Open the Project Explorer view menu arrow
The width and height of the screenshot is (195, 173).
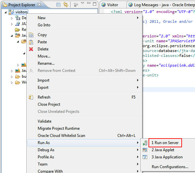pos(83,4)
